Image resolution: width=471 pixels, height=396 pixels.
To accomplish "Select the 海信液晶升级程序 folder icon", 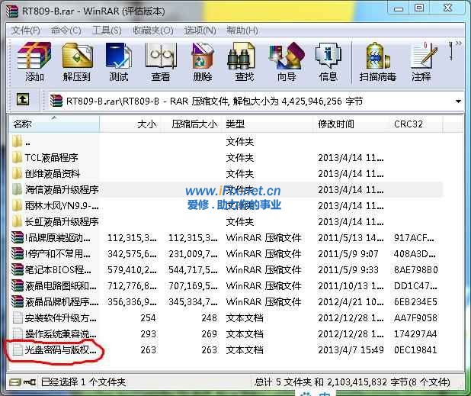I will 18,189.
